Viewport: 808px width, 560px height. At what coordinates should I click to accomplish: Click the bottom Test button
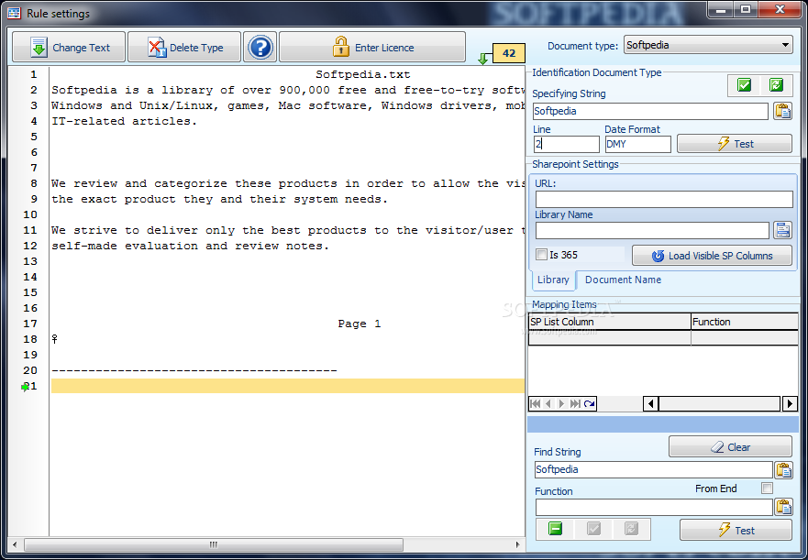point(736,530)
